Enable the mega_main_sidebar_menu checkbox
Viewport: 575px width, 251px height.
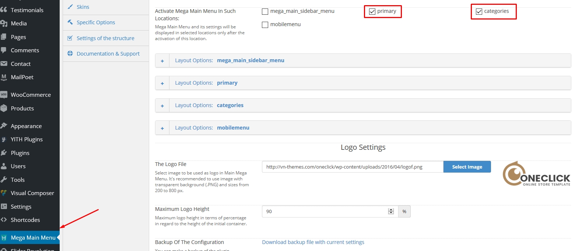[x=265, y=11]
